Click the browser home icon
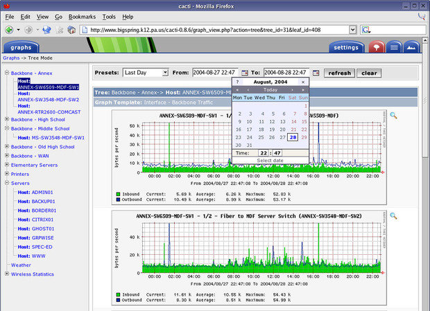Viewport: 430px width, 311px height. (71, 30)
